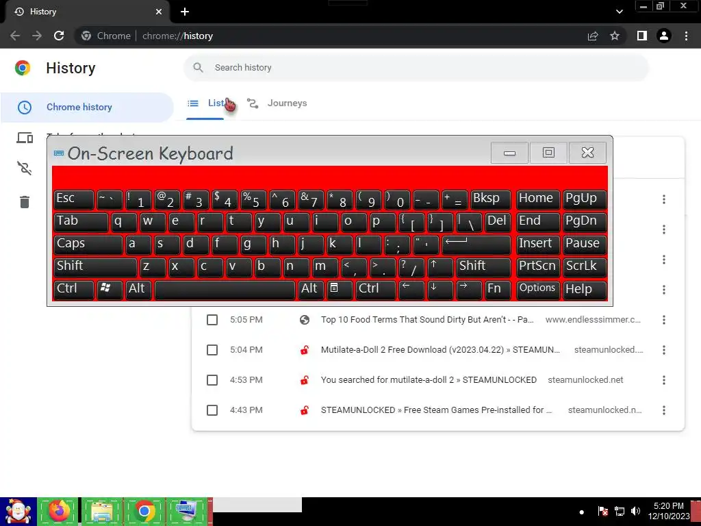
Task: Open the sync-off sidebar icon
Action: 25,168
